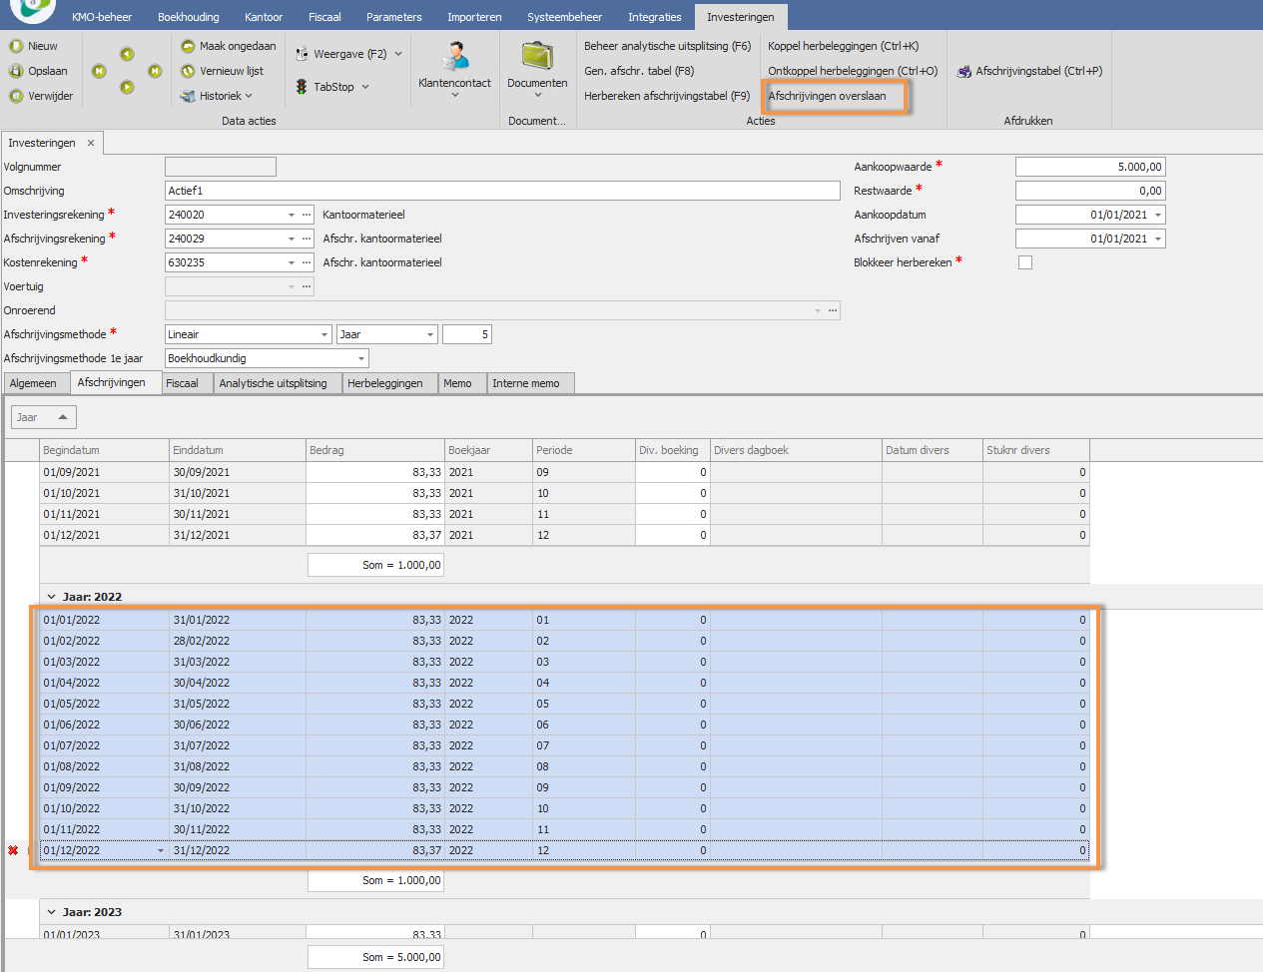The height and width of the screenshot is (972, 1263).
Task: Undo changes with Maak ongedaan
Action: click(x=188, y=46)
